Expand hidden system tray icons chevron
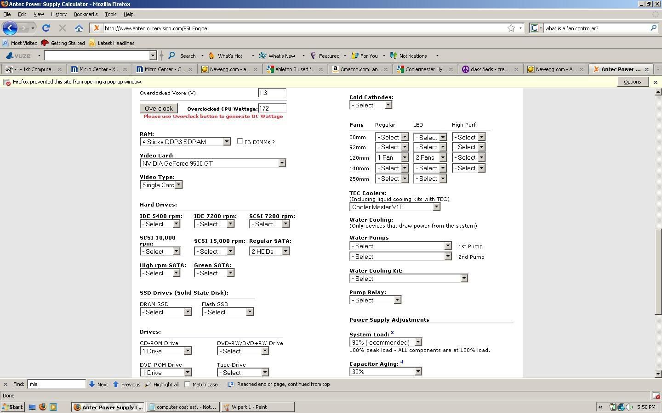 [600, 407]
